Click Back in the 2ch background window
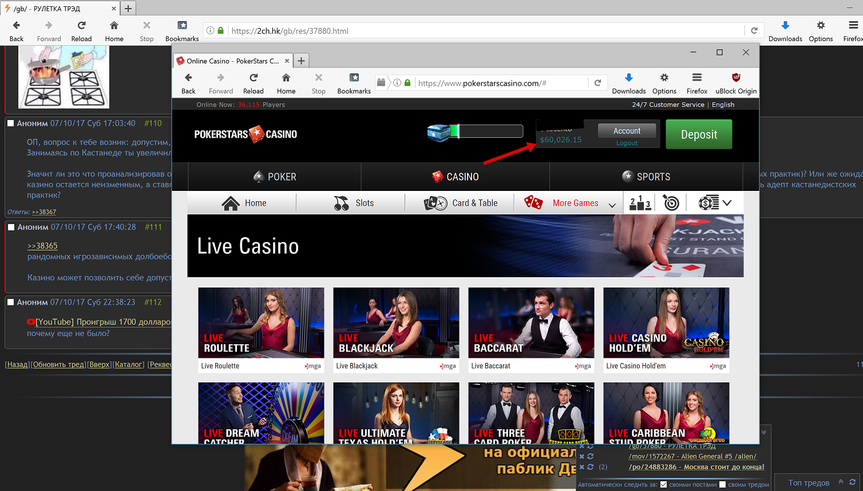The width and height of the screenshot is (863, 491). (x=17, y=31)
